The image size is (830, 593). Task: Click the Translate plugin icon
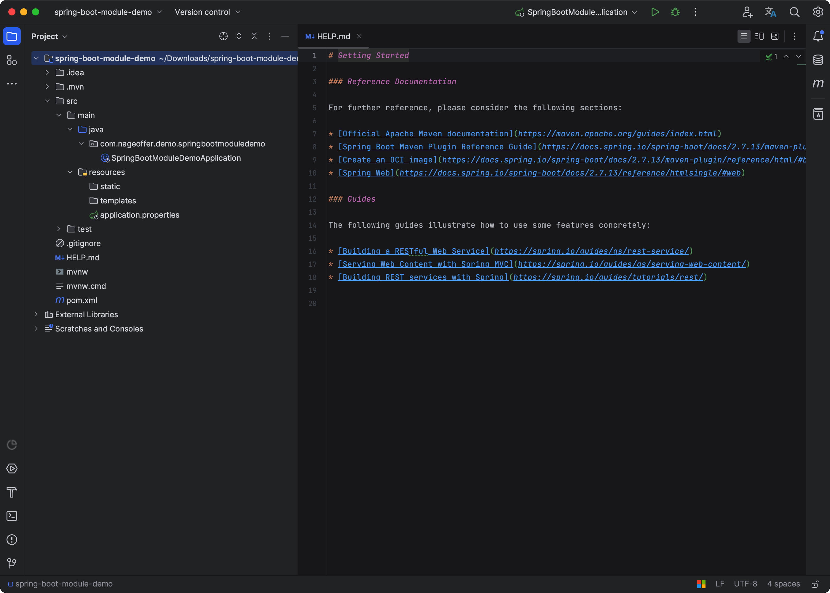coord(770,12)
